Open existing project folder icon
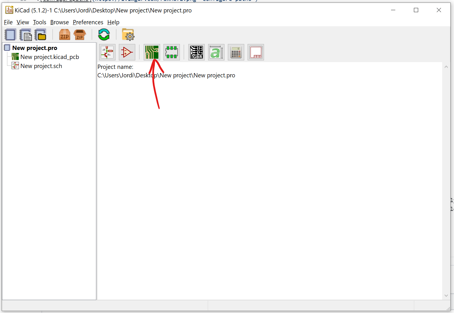 [41, 35]
